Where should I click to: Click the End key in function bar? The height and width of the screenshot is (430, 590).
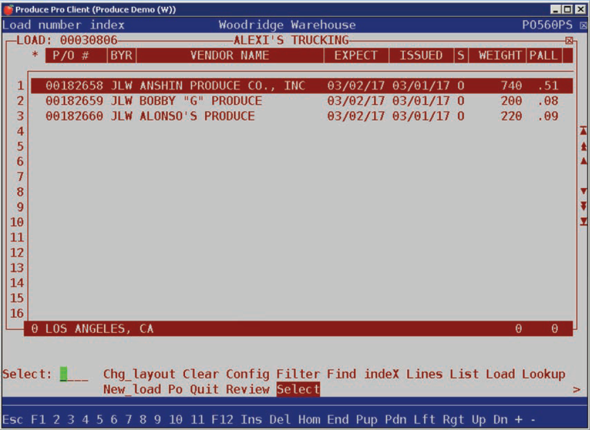338,420
